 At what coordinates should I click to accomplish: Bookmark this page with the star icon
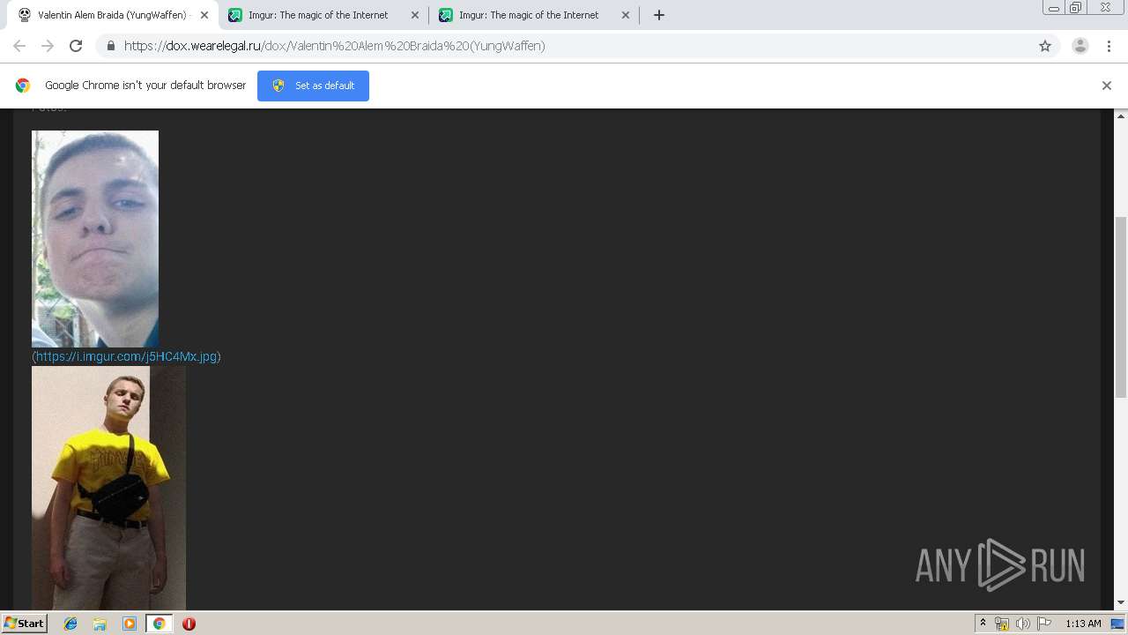tap(1045, 46)
